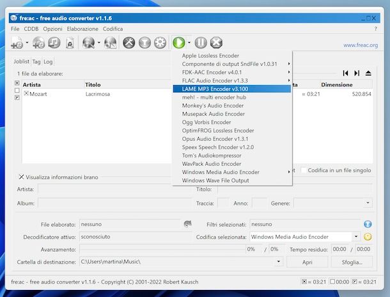The image size is (390, 297).
Task: Switch to the Tag tab
Action: pos(36,61)
